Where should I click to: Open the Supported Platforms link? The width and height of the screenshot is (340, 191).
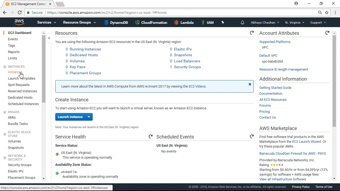point(275,42)
